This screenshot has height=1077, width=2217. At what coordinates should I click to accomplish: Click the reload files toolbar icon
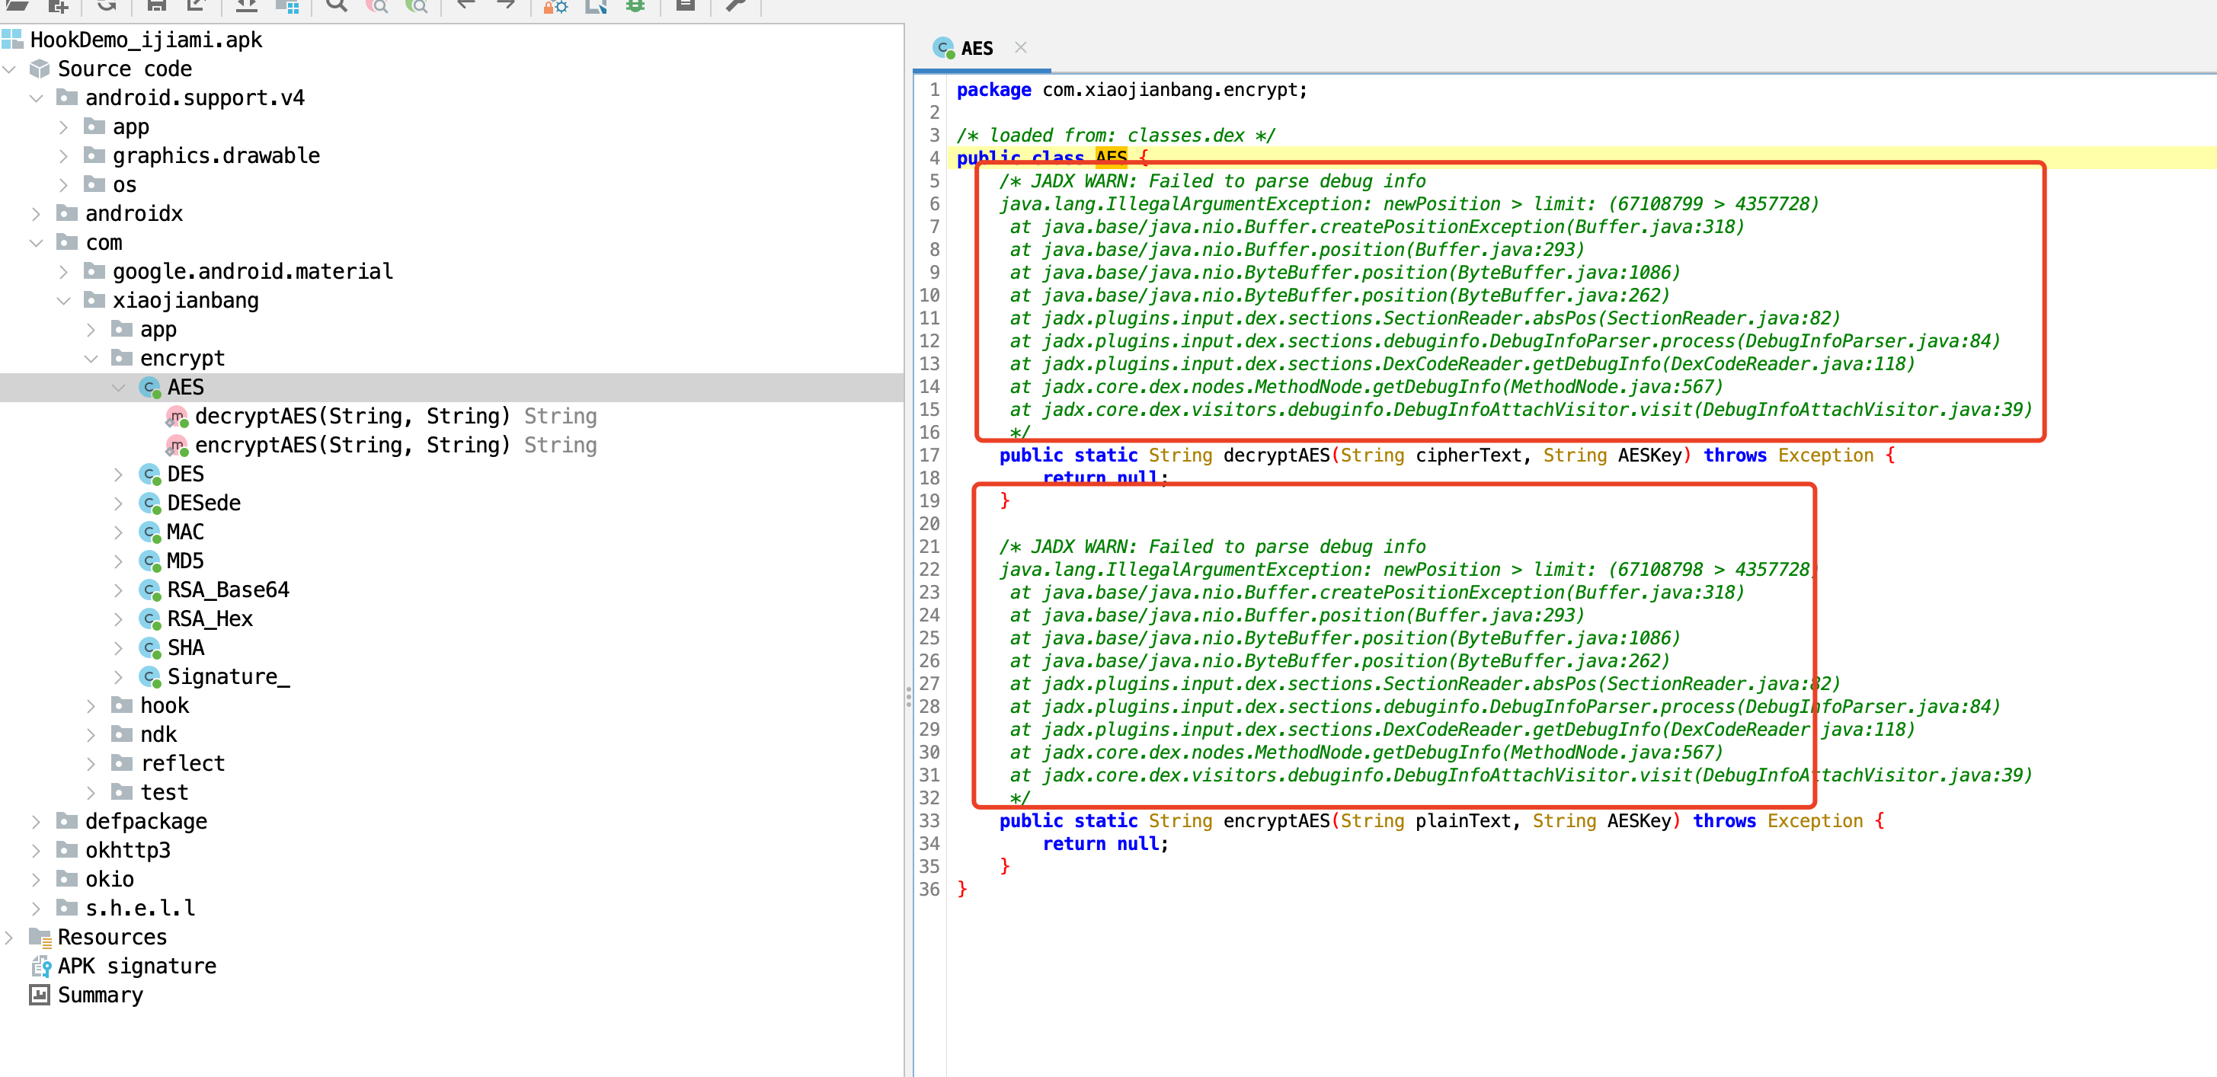point(107,6)
